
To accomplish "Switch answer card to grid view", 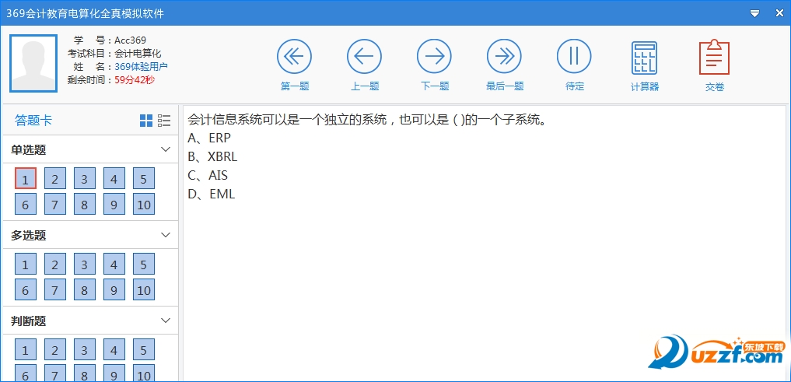I will 146,121.
